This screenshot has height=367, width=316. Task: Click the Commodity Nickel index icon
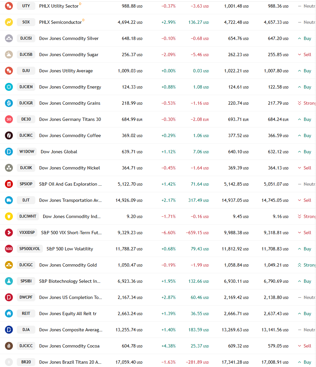coord(9,167)
